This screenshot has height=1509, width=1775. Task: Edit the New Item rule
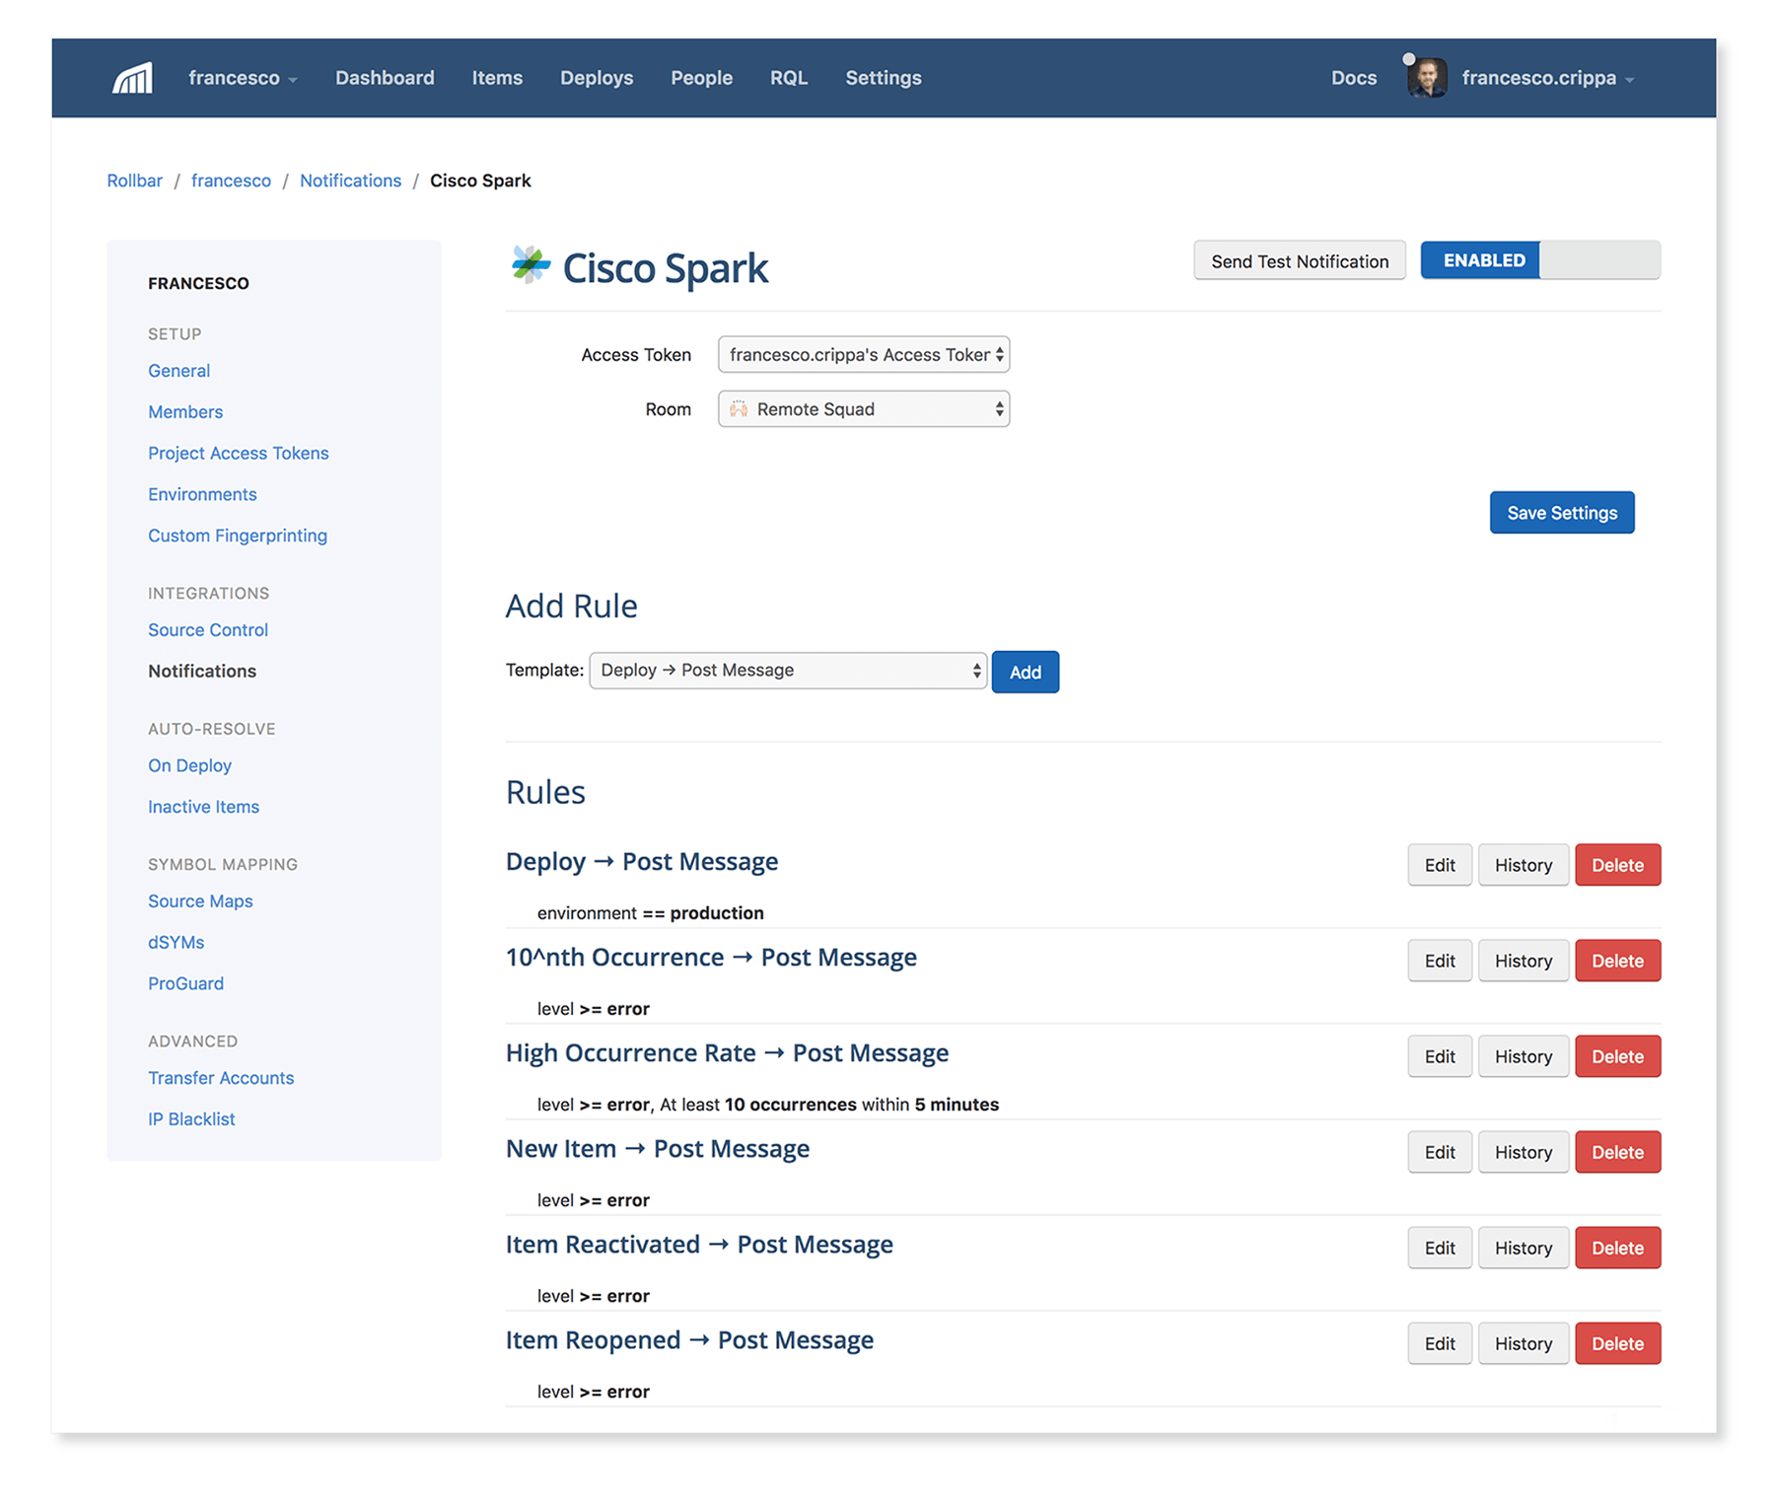pos(1440,1152)
